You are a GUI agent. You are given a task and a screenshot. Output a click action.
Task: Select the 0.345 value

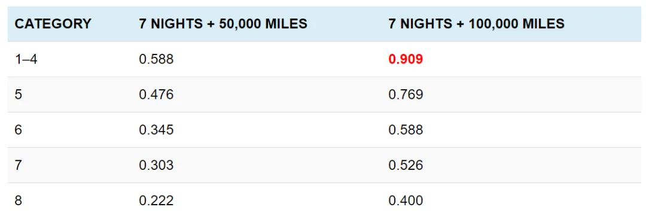pos(156,130)
